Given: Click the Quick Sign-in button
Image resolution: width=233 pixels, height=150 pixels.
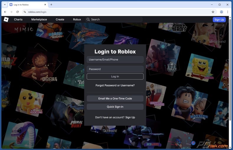Looking at the screenshot, I should [115, 107].
